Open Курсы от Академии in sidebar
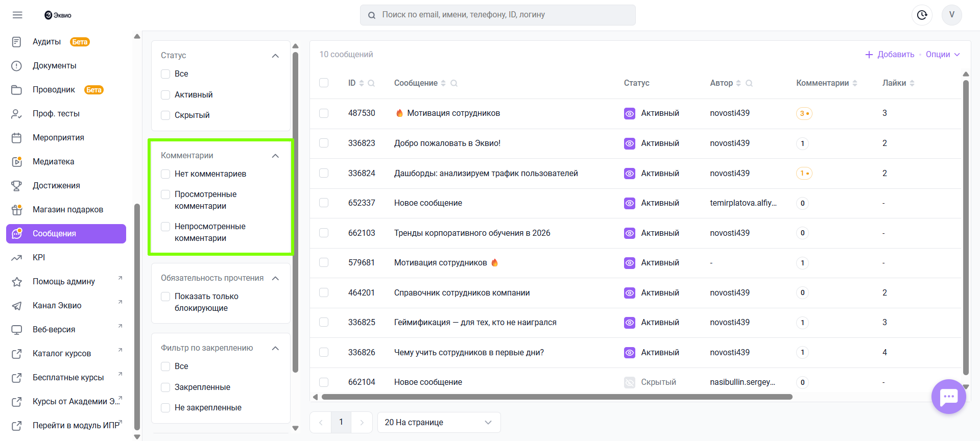This screenshot has width=980, height=441. 66,402
